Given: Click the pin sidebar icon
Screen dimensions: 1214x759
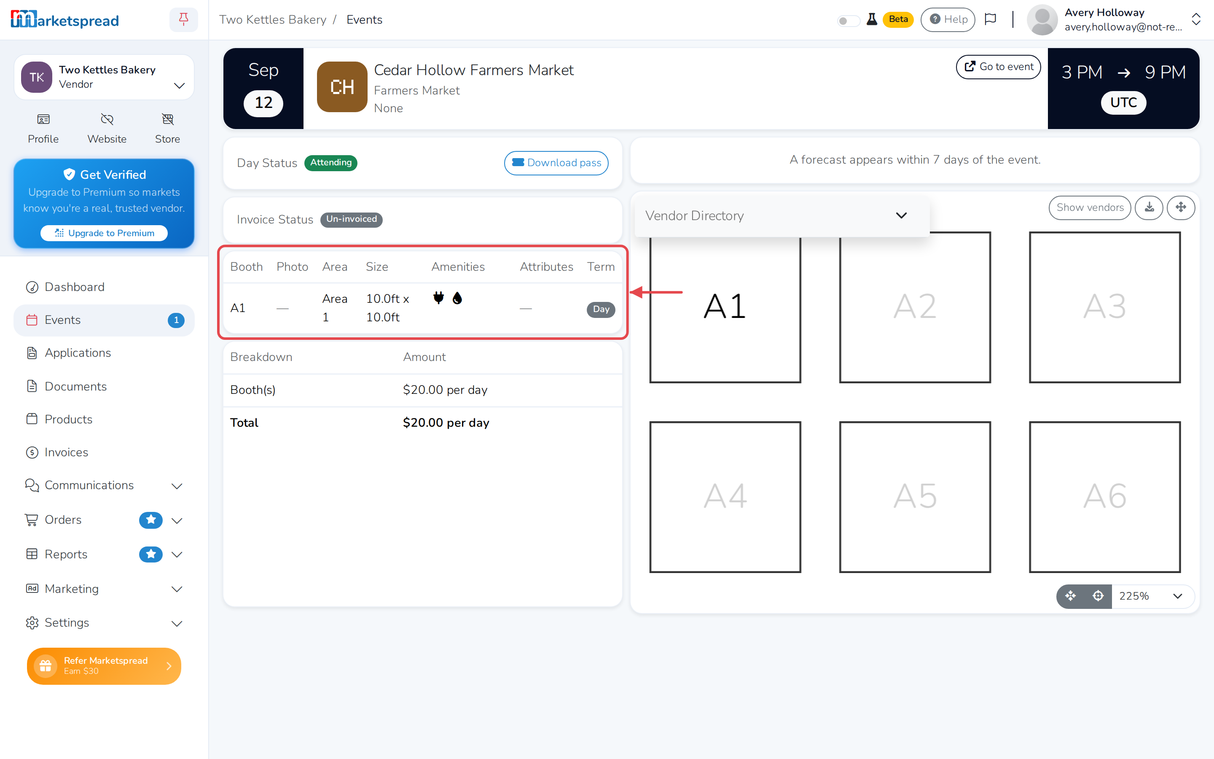Looking at the screenshot, I should (184, 19).
